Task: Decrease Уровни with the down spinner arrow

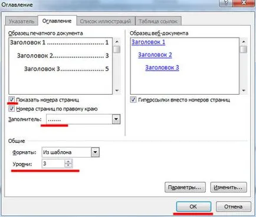Action: click(68, 165)
